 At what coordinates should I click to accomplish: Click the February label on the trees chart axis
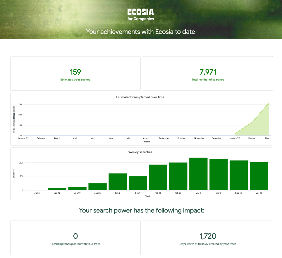click(x=252, y=138)
